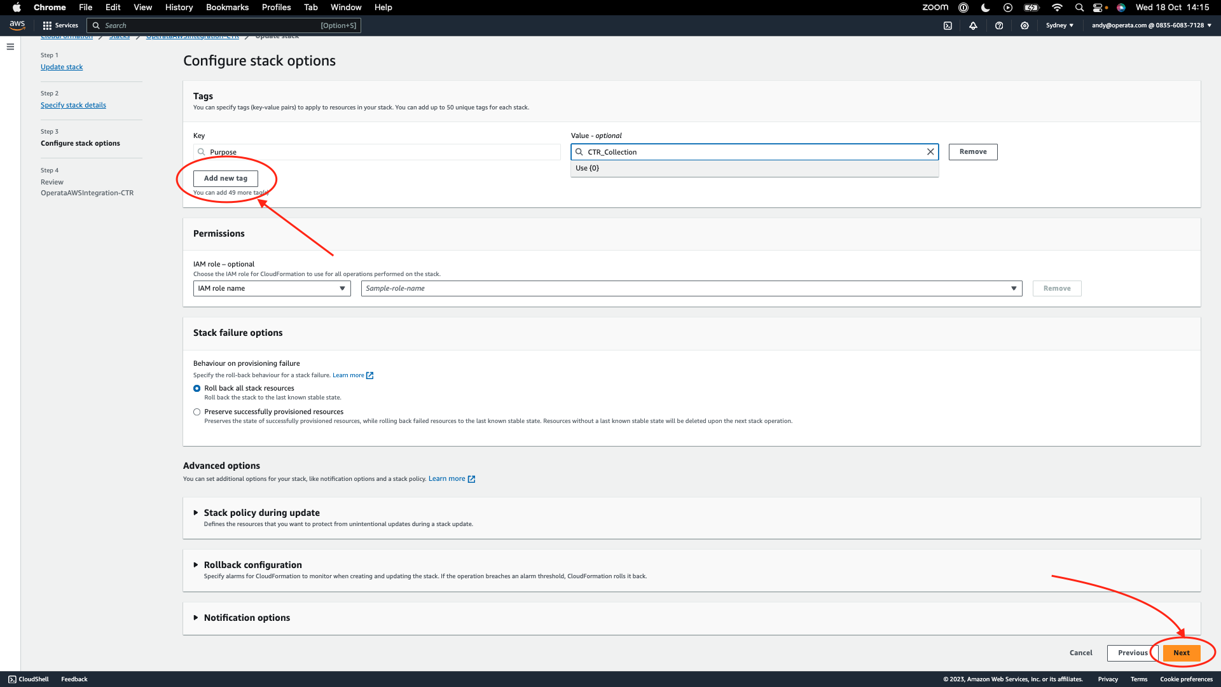Click the AWS logo home icon
Viewport: 1221px width, 687px height.
coord(17,25)
